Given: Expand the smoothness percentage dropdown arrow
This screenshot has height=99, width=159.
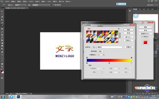Looking at the screenshot, I should [101, 55].
